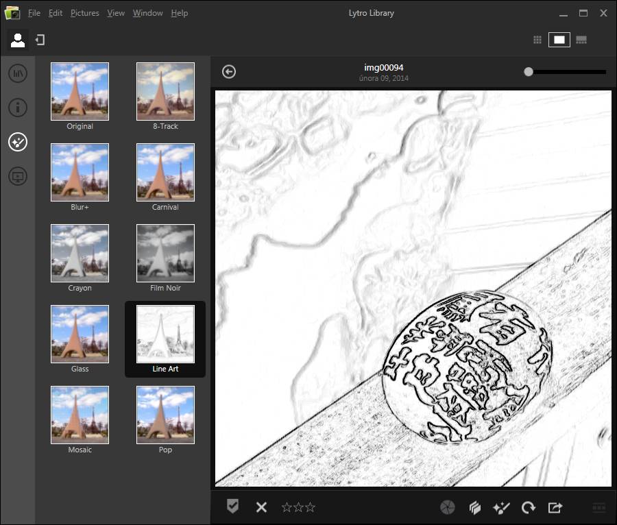Click the aperture shutter icon in bottom toolbar

point(447,507)
